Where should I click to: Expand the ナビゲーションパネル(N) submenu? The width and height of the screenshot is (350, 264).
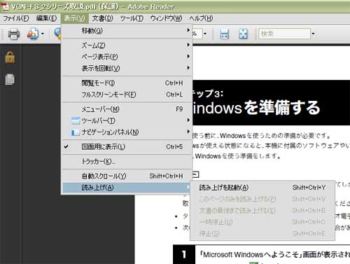[x=127, y=132]
